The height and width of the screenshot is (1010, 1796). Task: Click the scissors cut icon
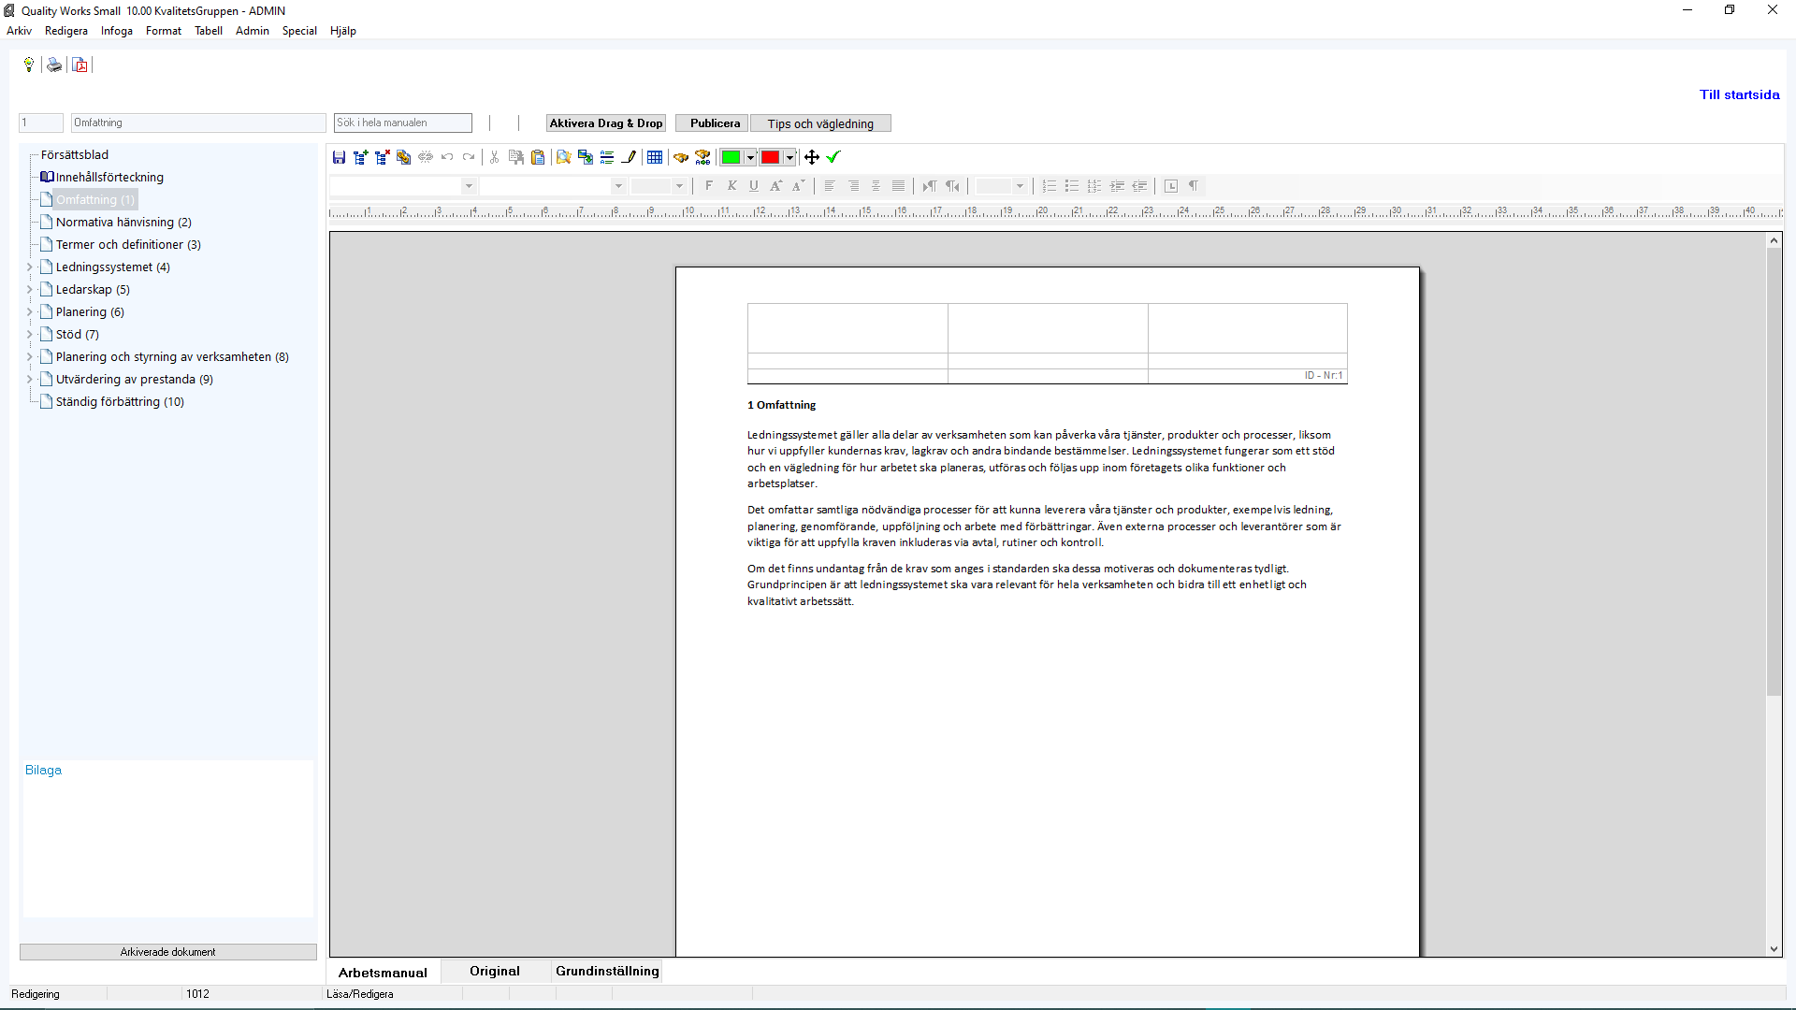click(494, 157)
